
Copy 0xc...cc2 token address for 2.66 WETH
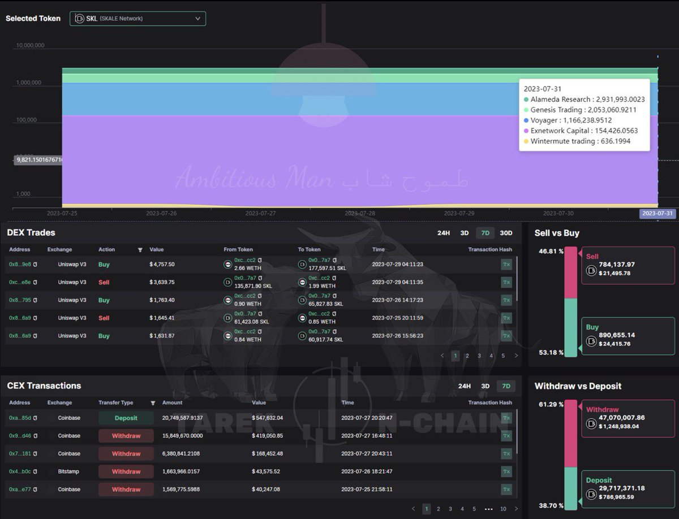click(x=260, y=261)
